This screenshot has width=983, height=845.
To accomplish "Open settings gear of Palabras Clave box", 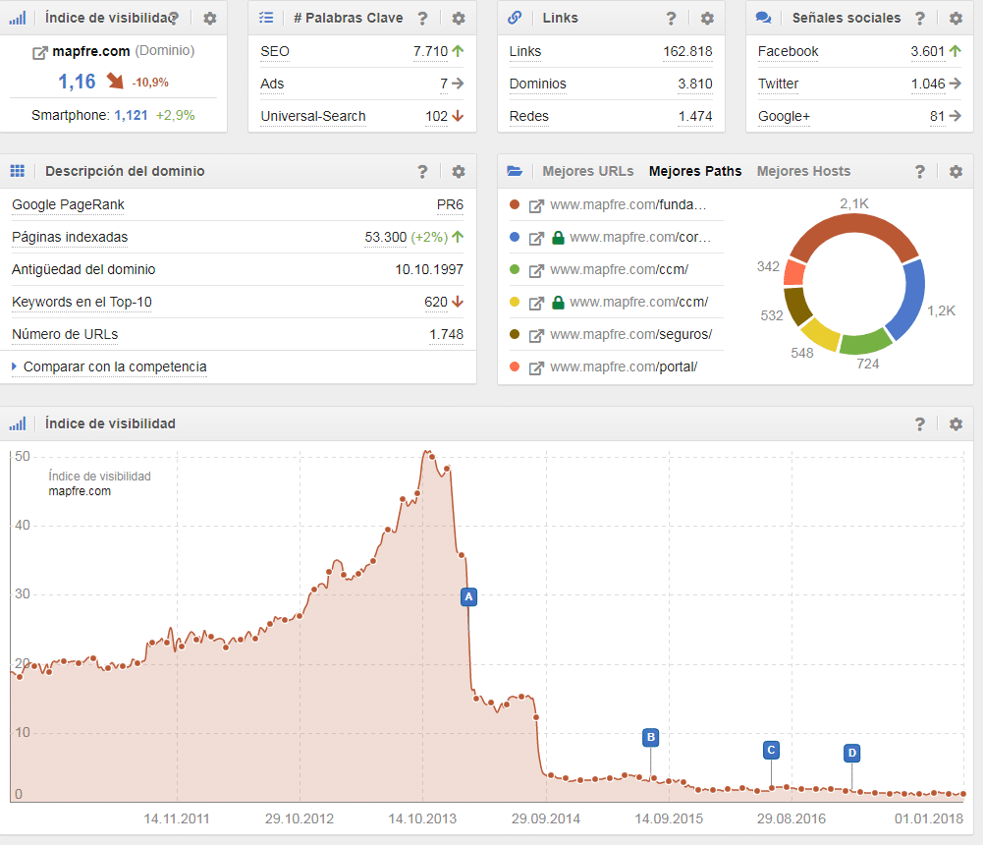I will [459, 19].
